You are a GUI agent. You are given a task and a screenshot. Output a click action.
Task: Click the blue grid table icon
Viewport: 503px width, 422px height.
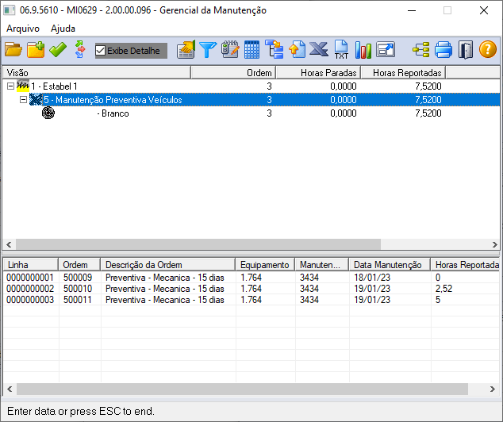coord(251,50)
